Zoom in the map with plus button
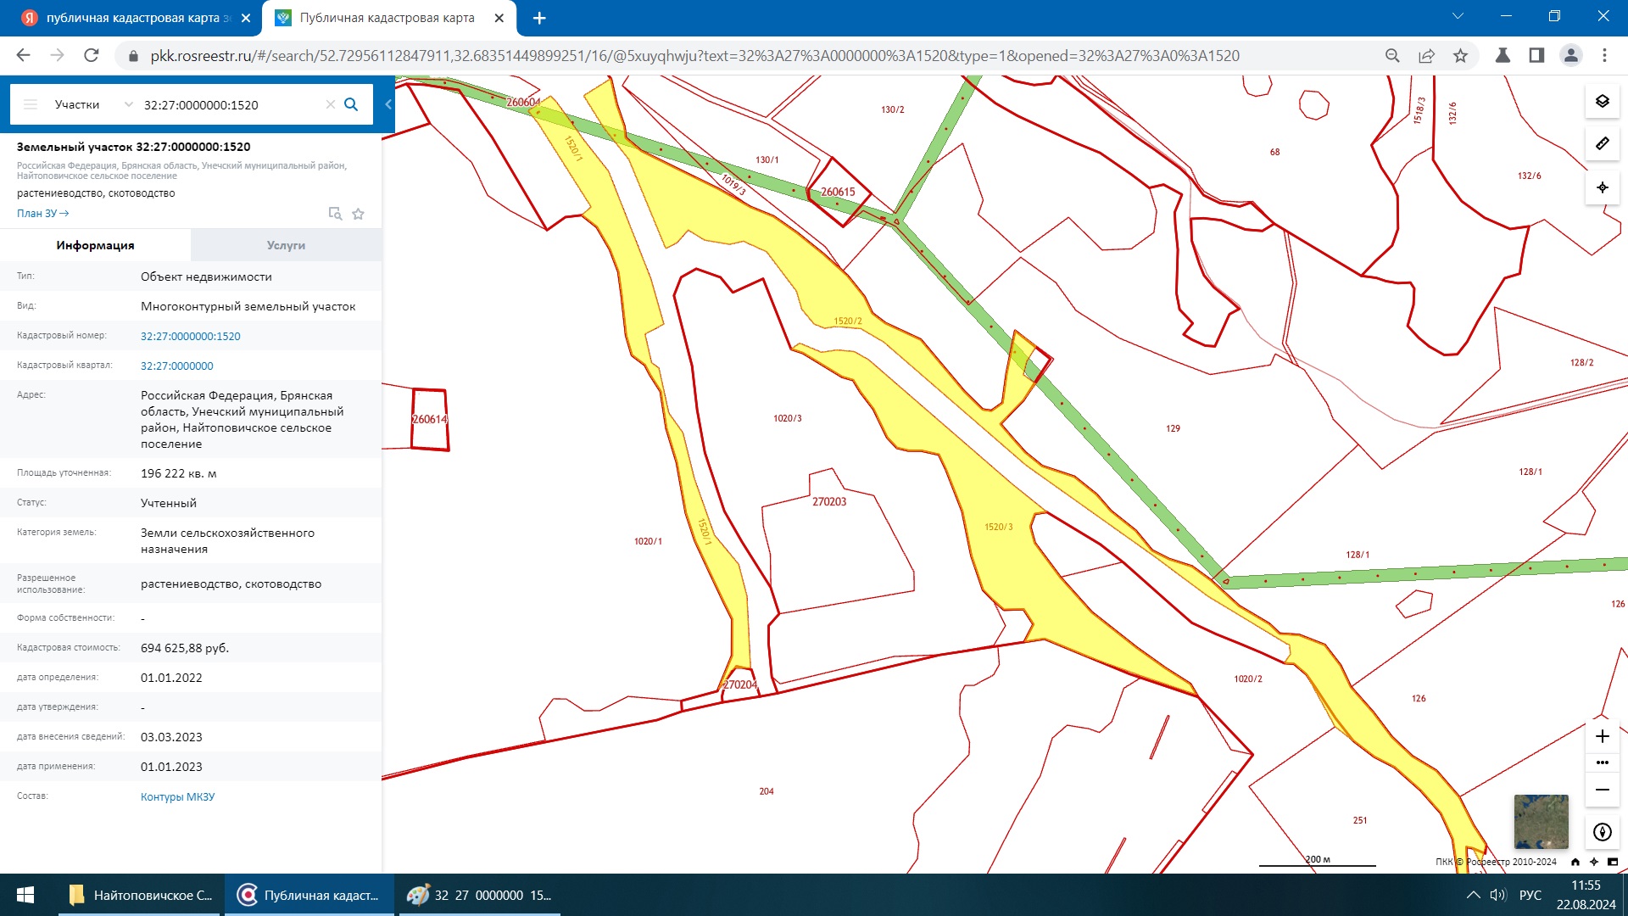The height and width of the screenshot is (916, 1628). point(1602,736)
